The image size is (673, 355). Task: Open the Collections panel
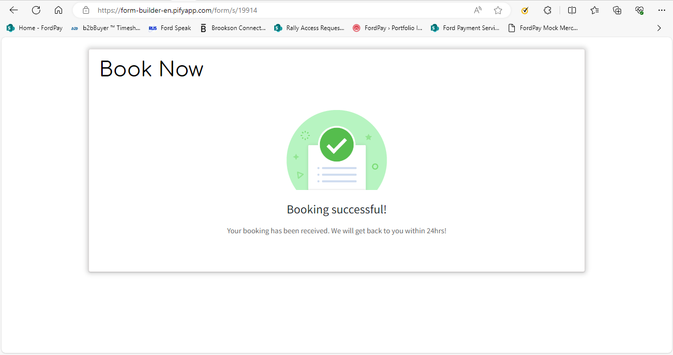click(x=617, y=10)
